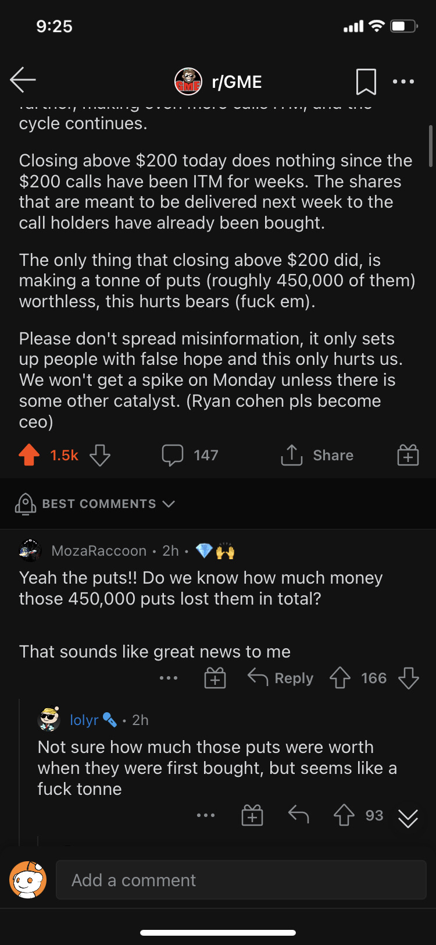
Task: Open MozaRaccoon's user profile
Action: point(99,550)
